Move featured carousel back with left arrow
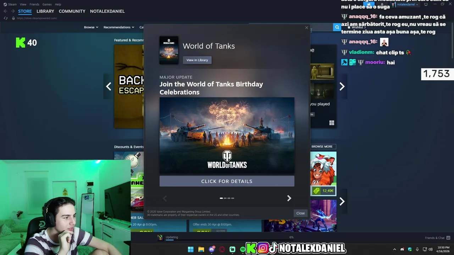 pos(109,86)
